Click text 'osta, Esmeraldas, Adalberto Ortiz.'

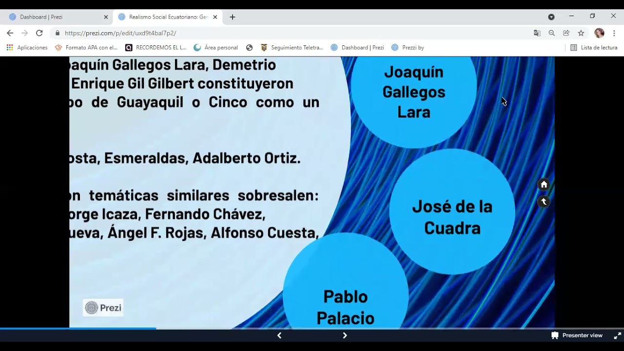[185, 158]
